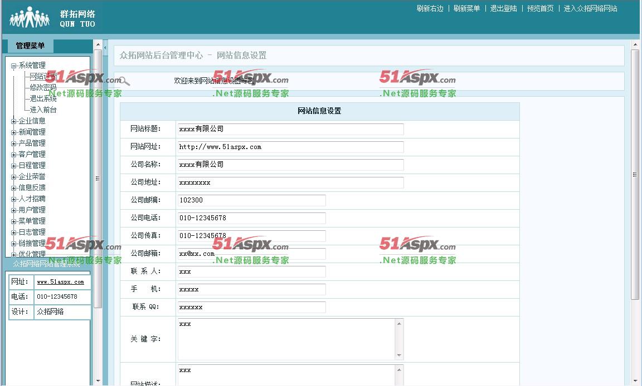Focus the 公司传真 input field
Image resolution: width=642 pixels, height=386 pixels.
pyautogui.click(x=252, y=236)
